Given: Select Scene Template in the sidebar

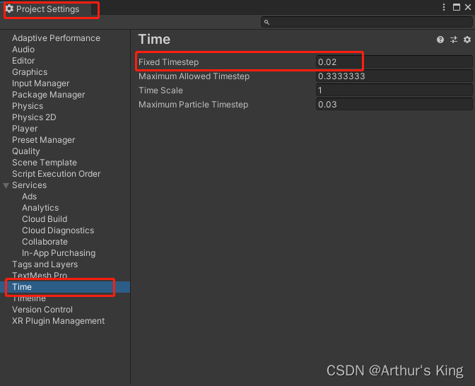Looking at the screenshot, I should point(45,163).
